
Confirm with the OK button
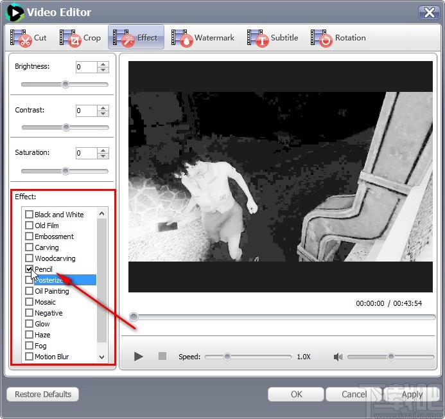[296, 395]
